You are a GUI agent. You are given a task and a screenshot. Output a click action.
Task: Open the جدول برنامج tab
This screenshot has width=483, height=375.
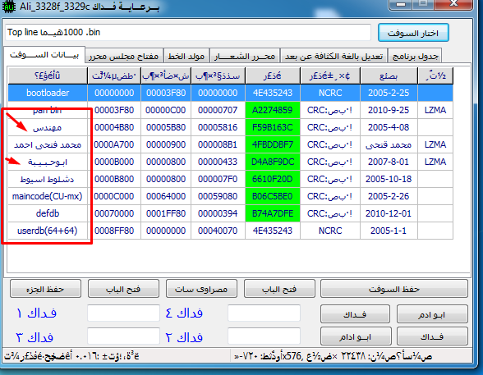pos(415,57)
